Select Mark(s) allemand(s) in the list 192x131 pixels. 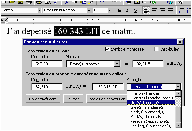(x=151, y=112)
